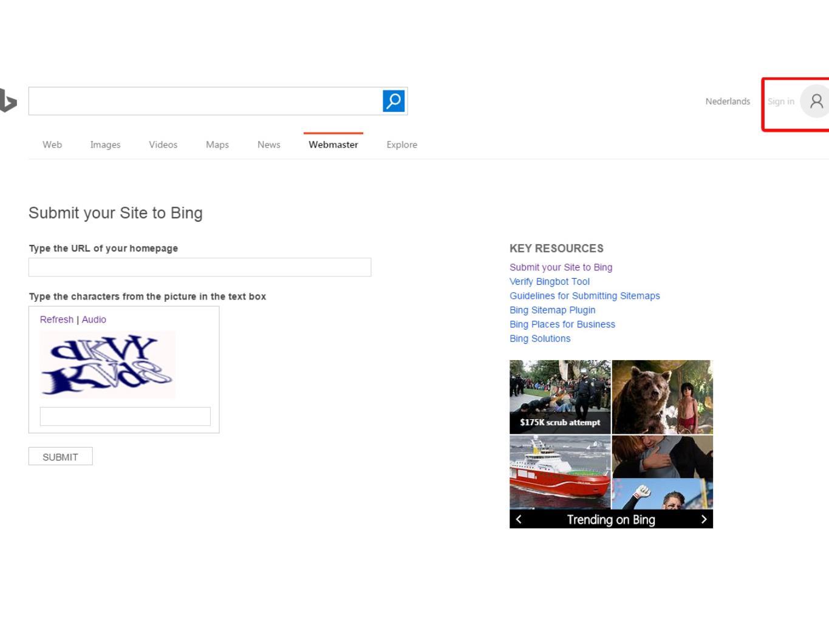Click the Trending on Bing caption
Viewport: 829px width, 622px height.
pyautogui.click(x=611, y=519)
